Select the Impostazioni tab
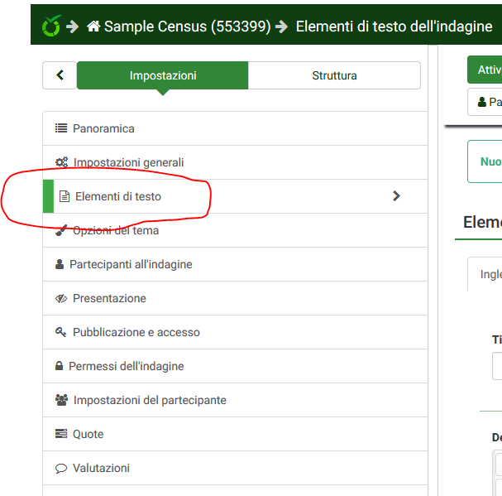 (x=163, y=75)
